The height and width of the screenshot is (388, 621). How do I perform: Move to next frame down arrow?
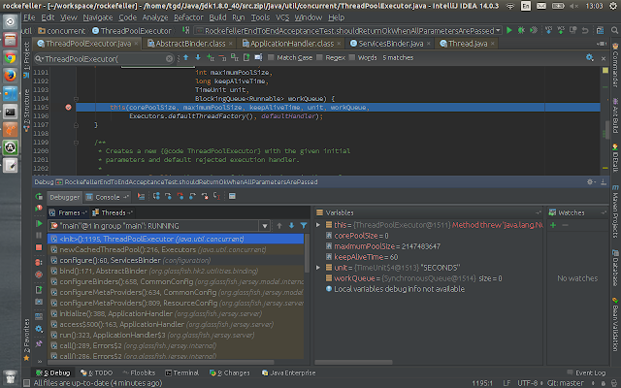click(291, 226)
